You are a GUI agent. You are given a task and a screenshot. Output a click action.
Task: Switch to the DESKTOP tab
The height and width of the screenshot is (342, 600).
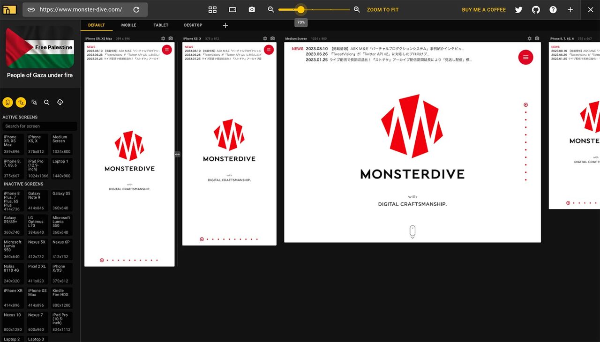[193, 25]
